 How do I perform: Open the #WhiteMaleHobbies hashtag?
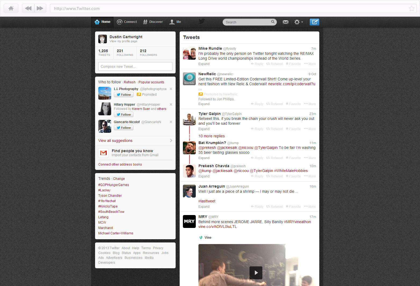[291, 171]
